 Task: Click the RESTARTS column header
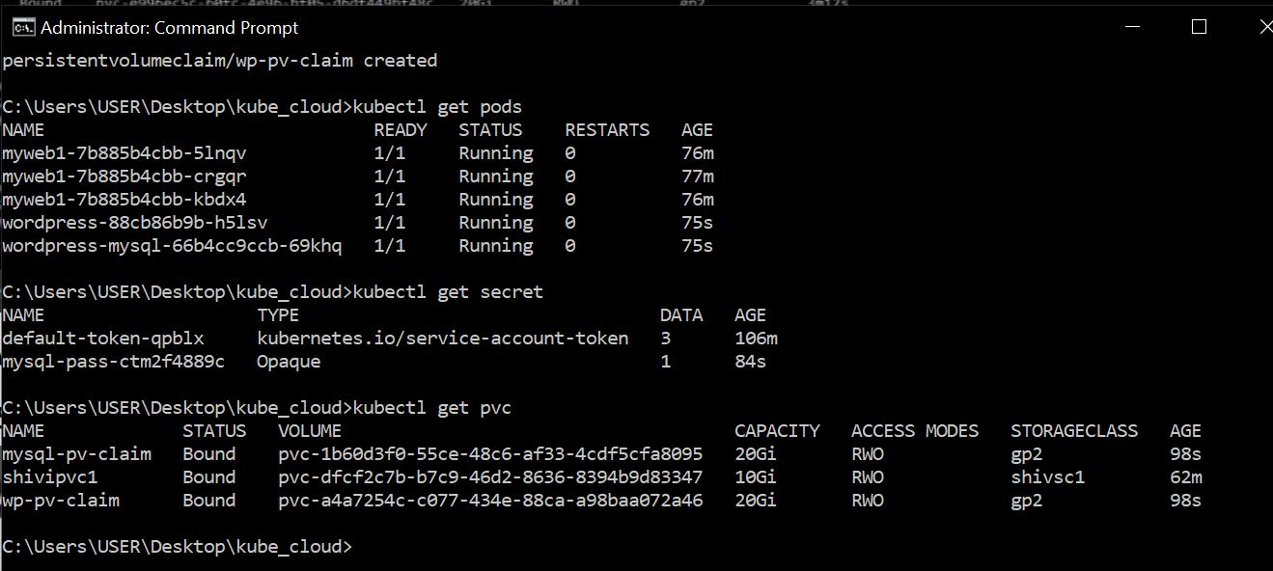pyautogui.click(x=607, y=130)
